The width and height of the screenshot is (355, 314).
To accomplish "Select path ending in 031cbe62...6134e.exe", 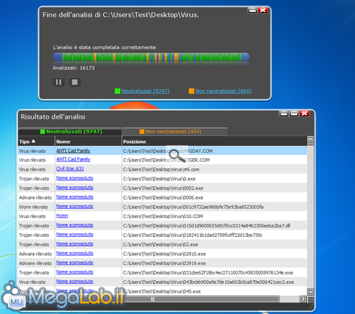I will coord(208,273).
